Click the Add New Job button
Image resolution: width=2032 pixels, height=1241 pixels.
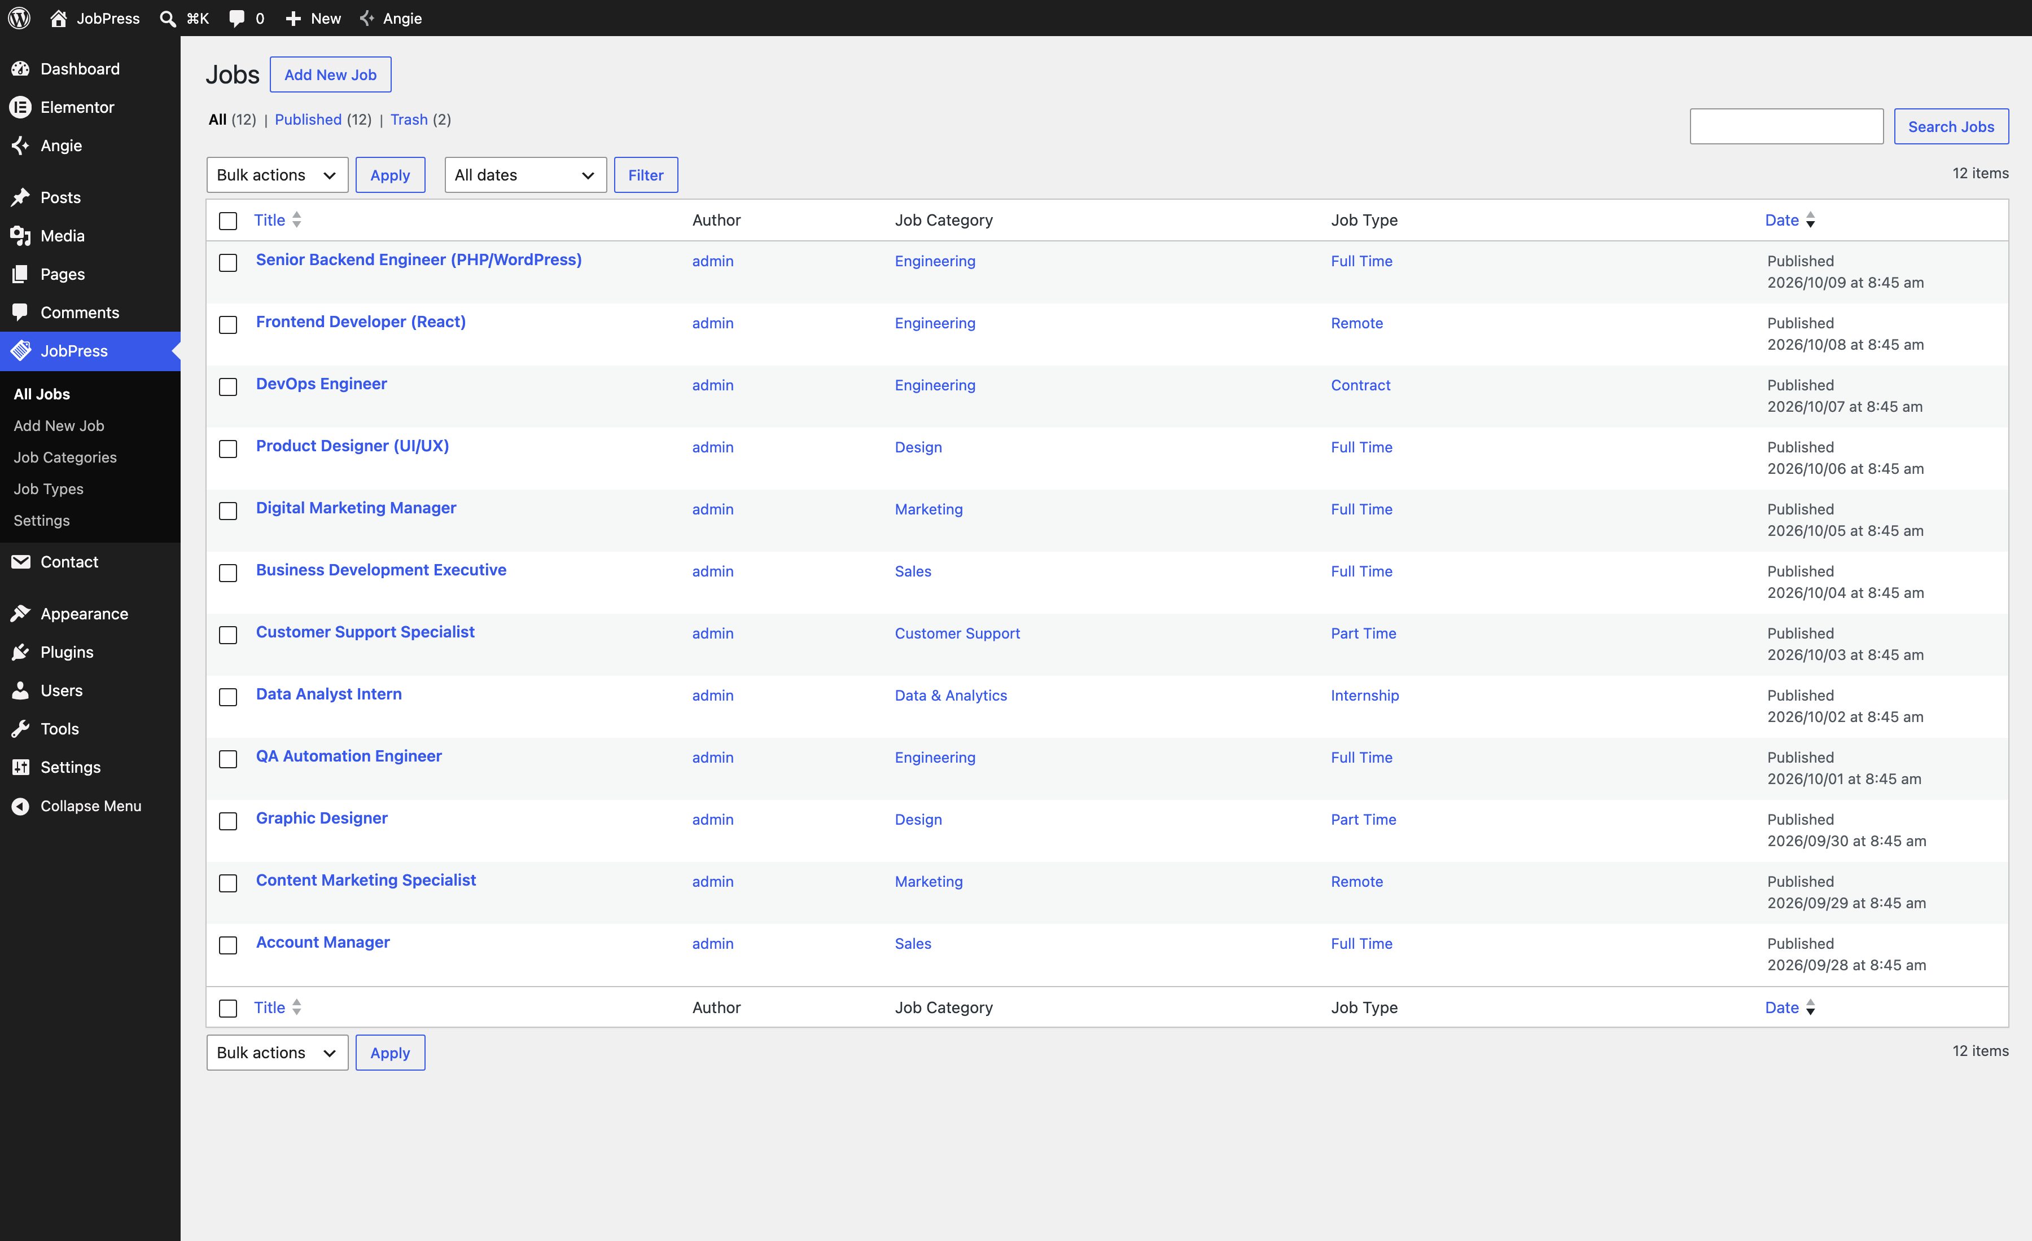coord(330,75)
